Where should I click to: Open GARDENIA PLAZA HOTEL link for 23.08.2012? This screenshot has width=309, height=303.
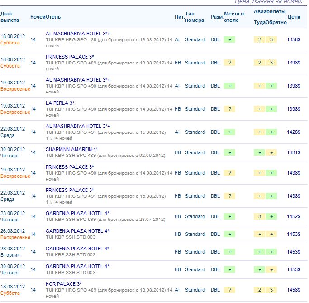77,213
